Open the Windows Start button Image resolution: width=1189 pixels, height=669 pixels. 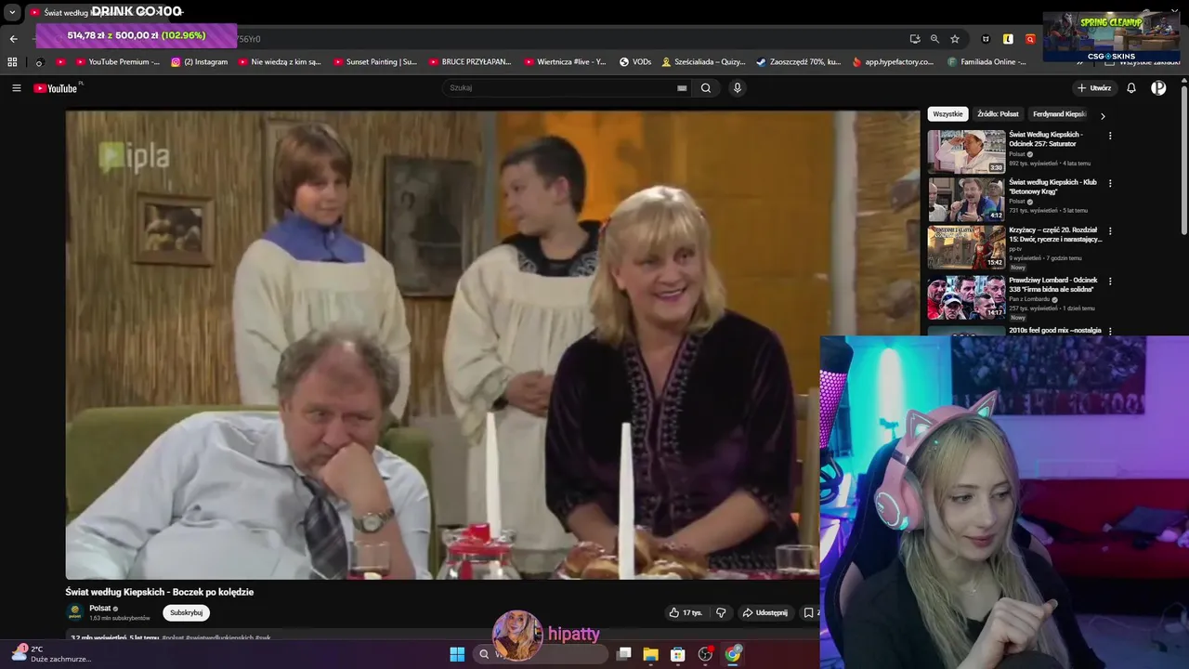click(457, 654)
